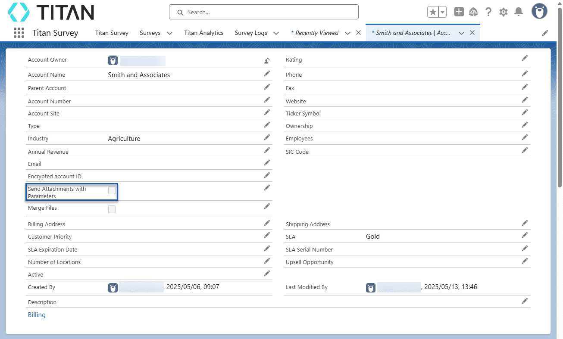Image resolution: width=563 pixels, height=339 pixels.
Task: Edit the Type field
Action: pyautogui.click(x=267, y=125)
